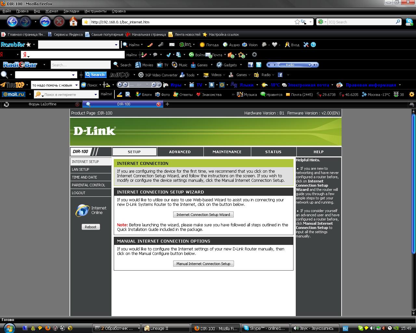Viewport: 416px width, 333px height.
Task: Open PARENTAL CONTROL in the sidebar
Action: click(91, 185)
